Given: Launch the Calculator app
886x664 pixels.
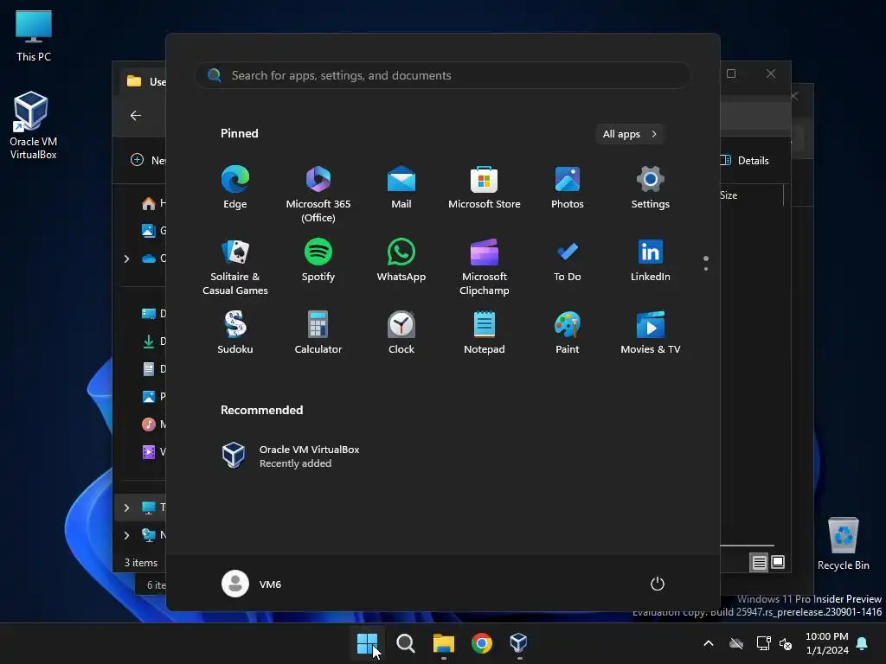Looking at the screenshot, I should [x=318, y=333].
